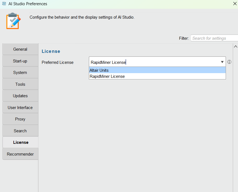Click the Preferred License label

pyautogui.click(x=58, y=62)
